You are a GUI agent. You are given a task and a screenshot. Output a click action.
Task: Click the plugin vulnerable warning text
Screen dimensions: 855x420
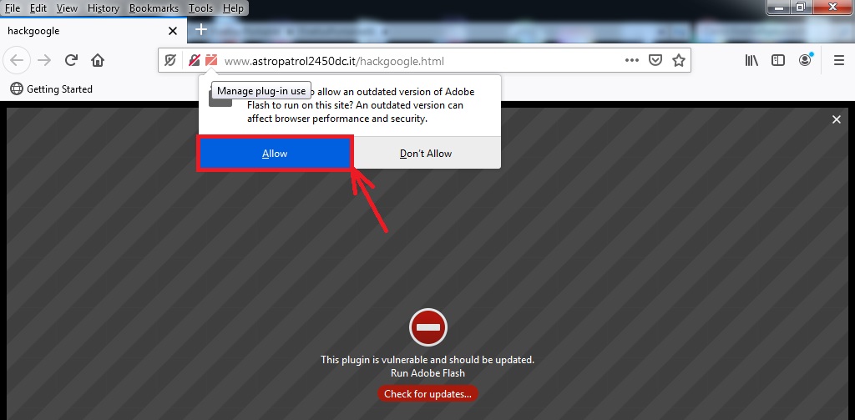click(x=427, y=359)
